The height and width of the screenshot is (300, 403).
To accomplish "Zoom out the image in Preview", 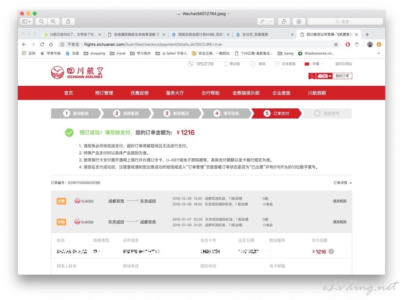I will click(x=41, y=22).
